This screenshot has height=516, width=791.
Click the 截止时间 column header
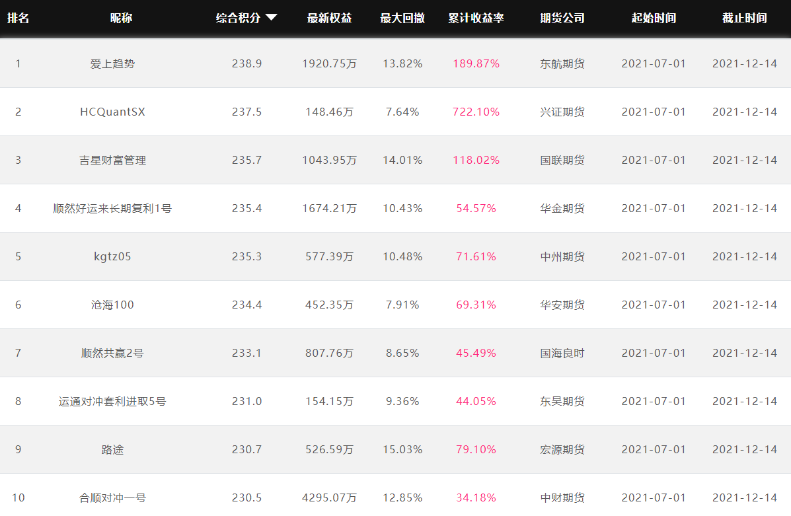[745, 18]
